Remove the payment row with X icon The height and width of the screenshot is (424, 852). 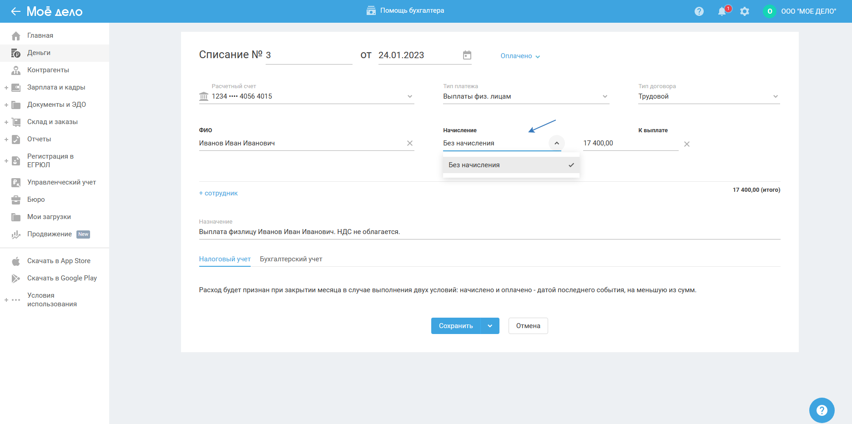(x=687, y=144)
